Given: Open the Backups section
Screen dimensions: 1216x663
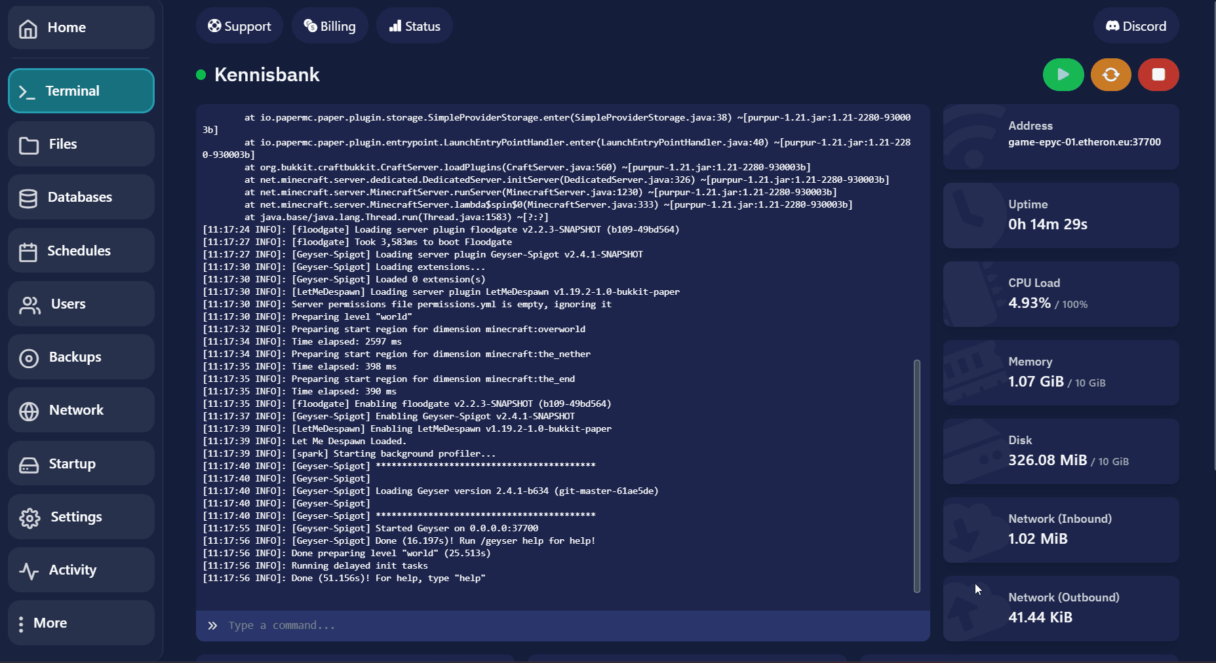Looking at the screenshot, I should (81, 357).
